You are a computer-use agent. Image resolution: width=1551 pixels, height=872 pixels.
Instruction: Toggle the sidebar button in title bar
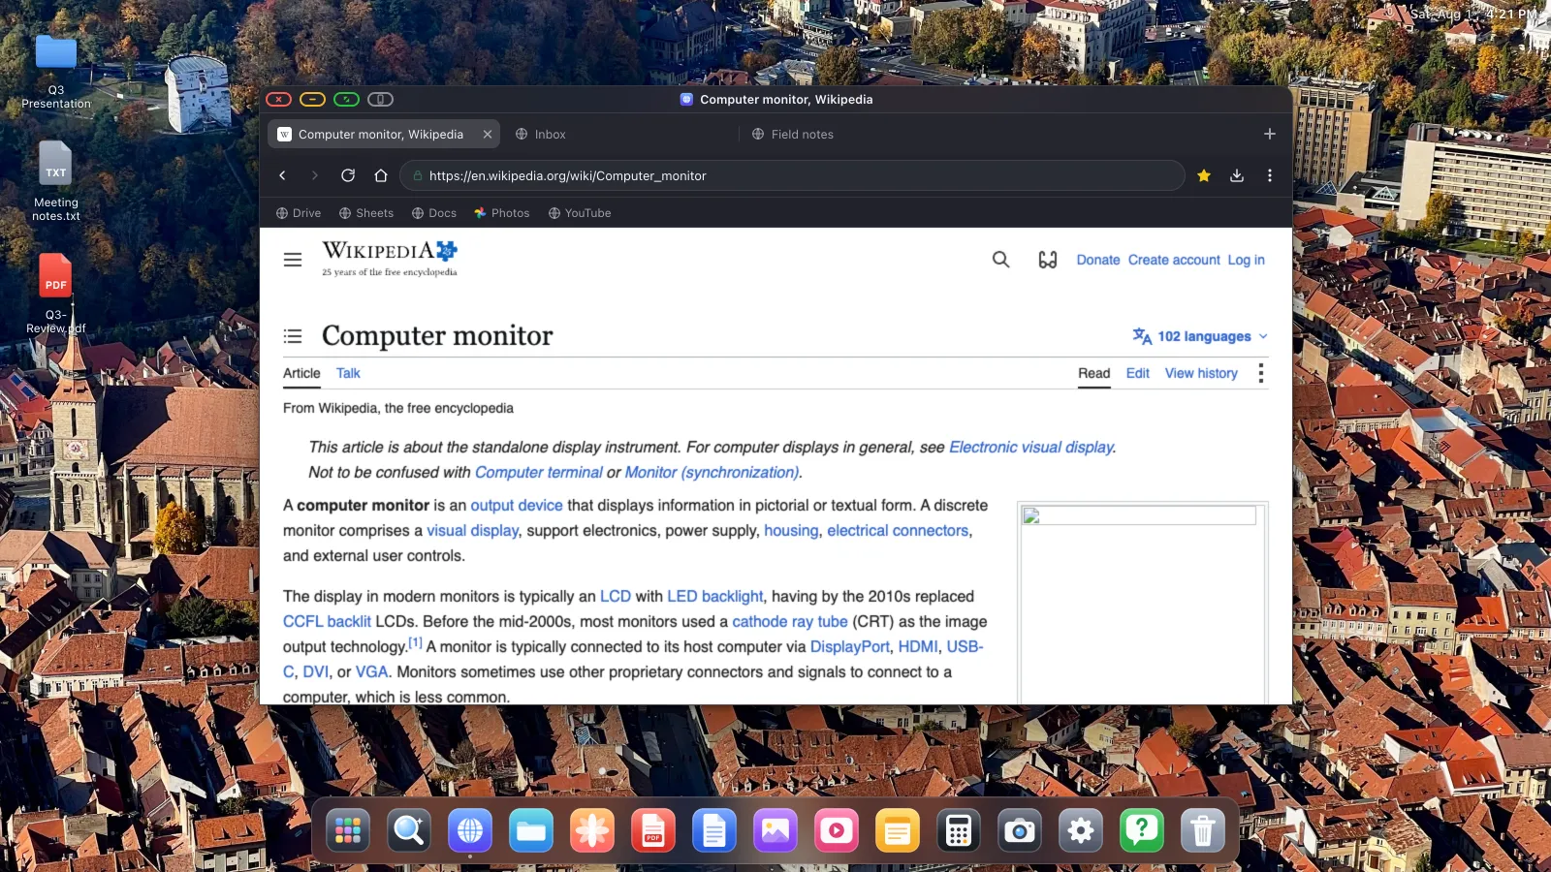[381, 99]
